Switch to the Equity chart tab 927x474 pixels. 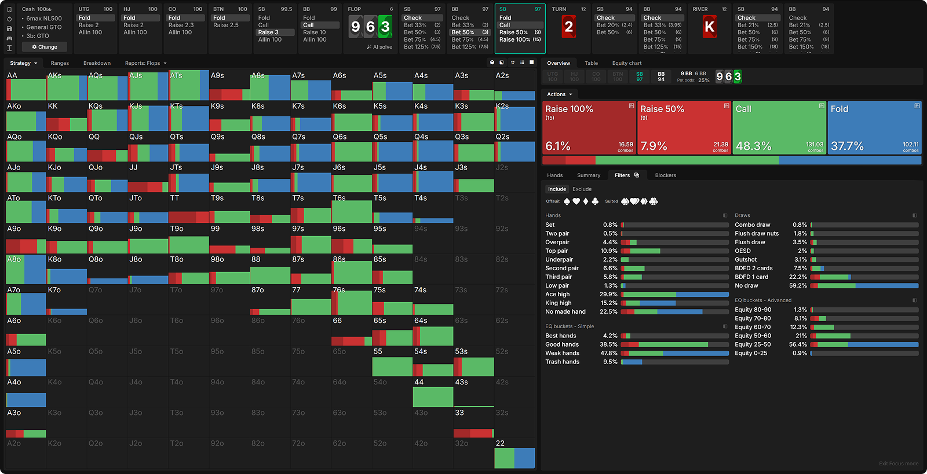click(x=626, y=63)
